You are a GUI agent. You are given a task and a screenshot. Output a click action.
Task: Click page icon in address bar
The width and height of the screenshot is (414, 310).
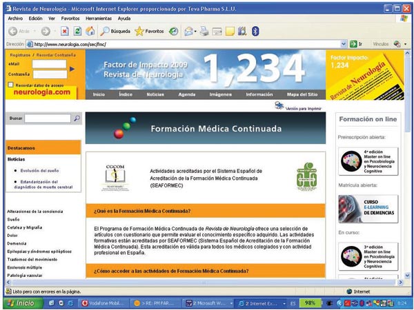click(x=30, y=44)
